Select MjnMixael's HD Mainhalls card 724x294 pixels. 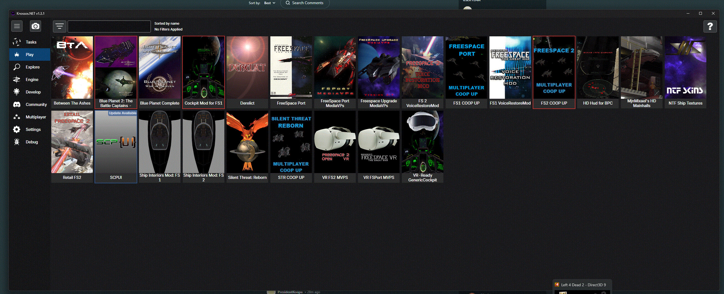pyautogui.click(x=642, y=72)
